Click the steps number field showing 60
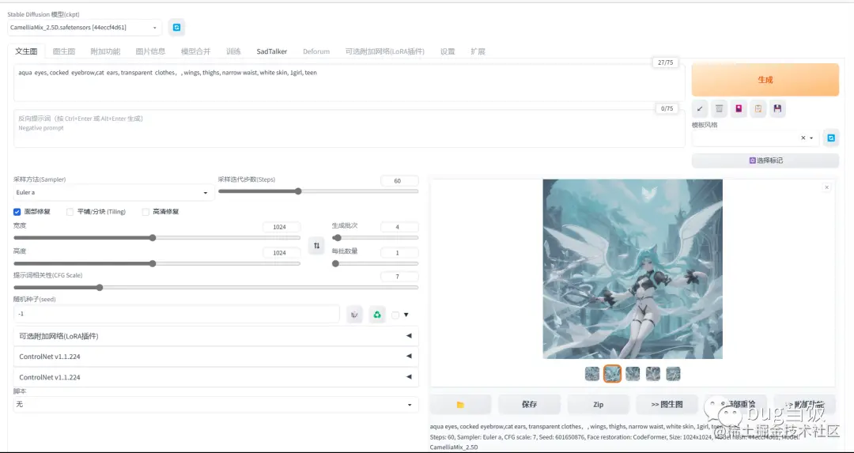The image size is (854, 453). tap(399, 181)
